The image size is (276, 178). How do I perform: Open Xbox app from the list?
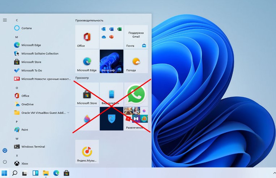[x=42, y=164]
